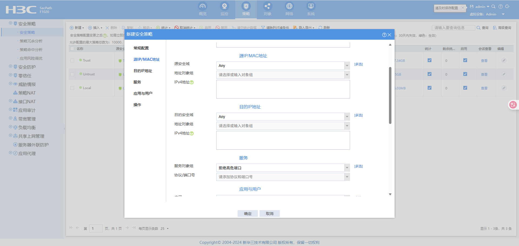Select 目的IP地址 in dialog side navigation
The height and width of the screenshot is (246, 519).
pyautogui.click(x=143, y=71)
